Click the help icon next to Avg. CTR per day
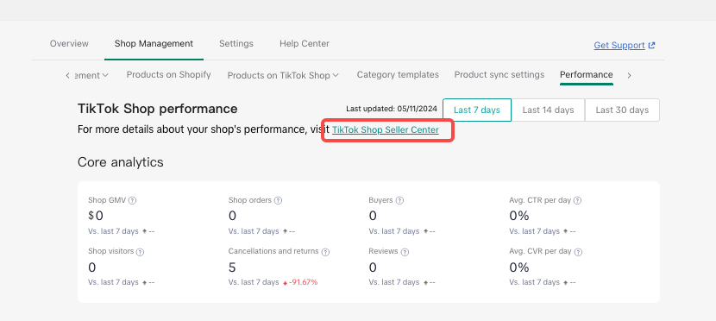Image resolution: width=716 pixels, height=321 pixels. [x=577, y=200]
